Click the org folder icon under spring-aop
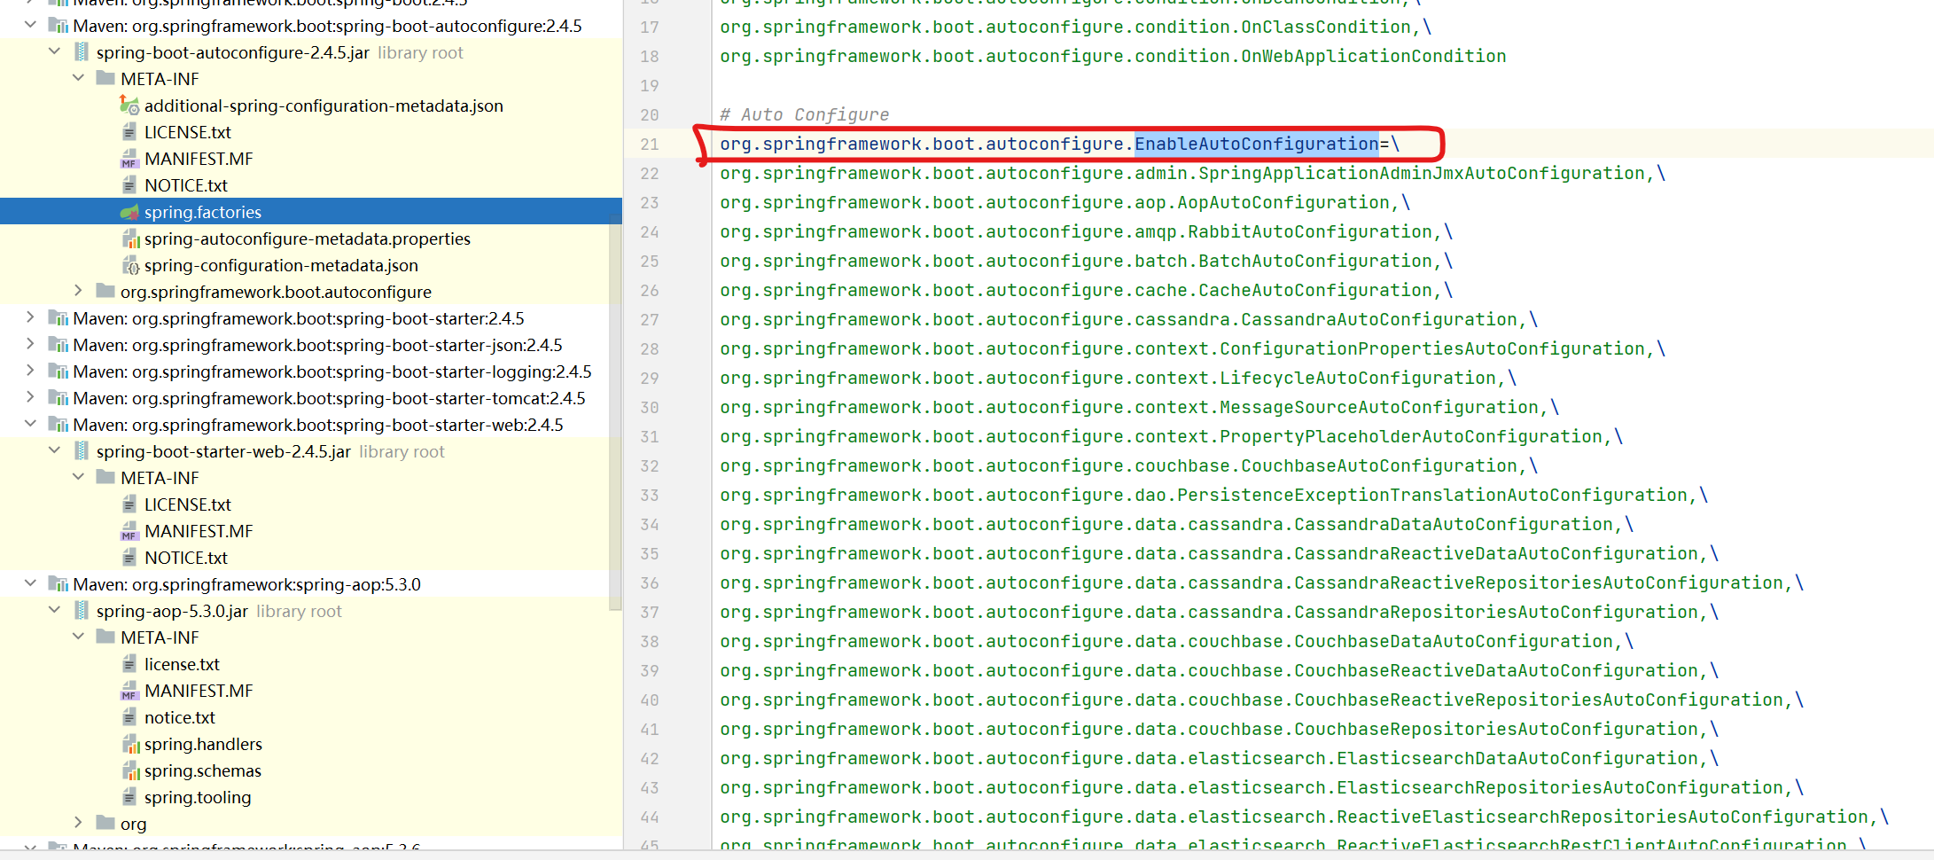The image size is (1934, 860). [105, 824]
